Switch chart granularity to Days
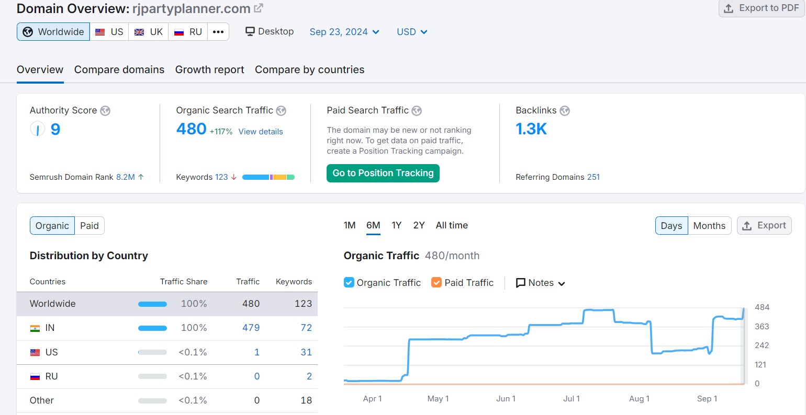The image size is (806, 415). 671,226
